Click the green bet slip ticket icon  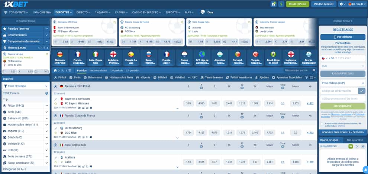(x=351, y=146)
